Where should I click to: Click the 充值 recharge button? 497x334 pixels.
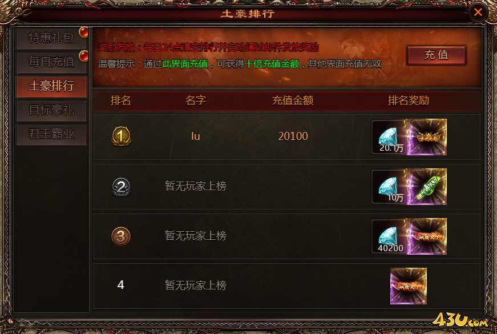point(437,55)
